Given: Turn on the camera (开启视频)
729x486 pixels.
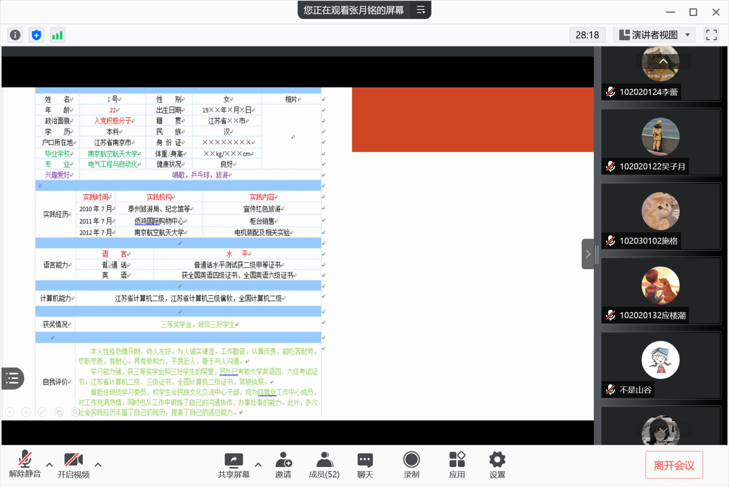Looking at the screenshot, I should click(x=74, y=465).
